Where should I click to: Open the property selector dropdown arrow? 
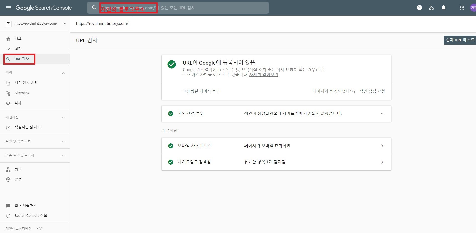pyautogui.click(x=65, y=24)
